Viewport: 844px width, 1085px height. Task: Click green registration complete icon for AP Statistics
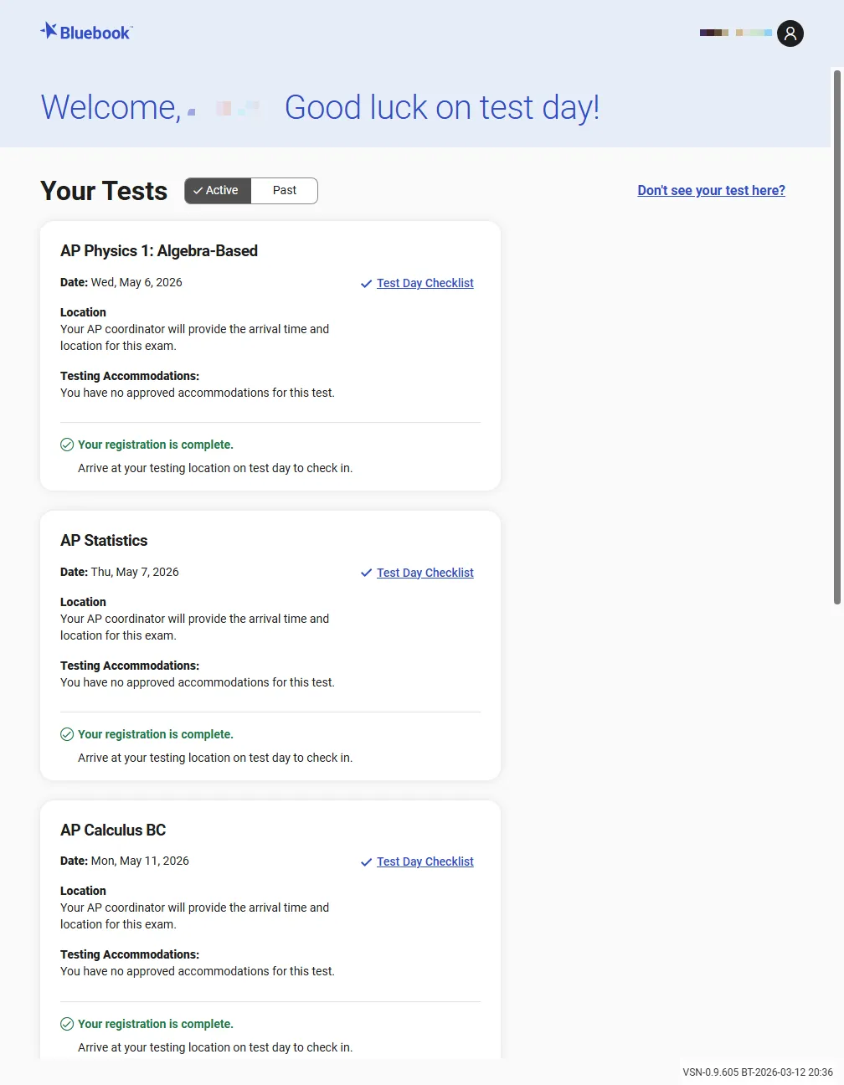click(x=67, y=734)
